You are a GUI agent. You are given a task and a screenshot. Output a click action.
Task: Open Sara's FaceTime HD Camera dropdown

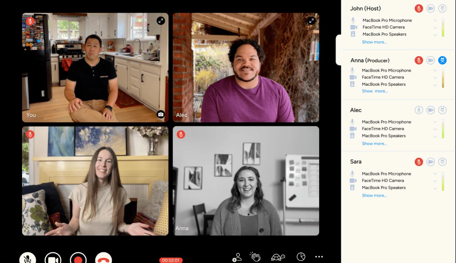click(435, 181)
